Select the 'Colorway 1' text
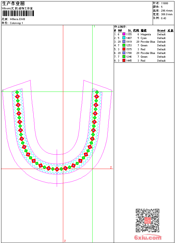The height and width of the screenshot is (243, 175). pyautogui.click(x=16, y=23)
